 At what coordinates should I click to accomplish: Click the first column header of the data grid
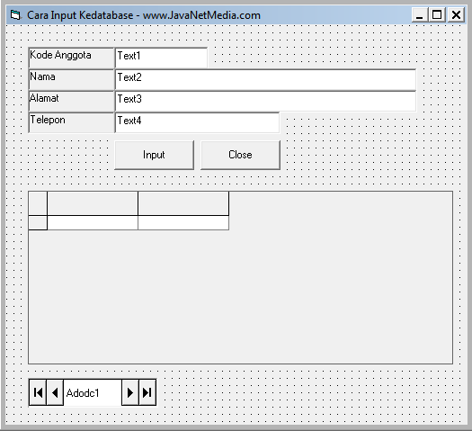93,203
